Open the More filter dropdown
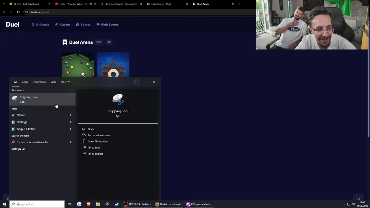Image resolution: width=370 pixels, height=208 pixels. tap(65, 82)
